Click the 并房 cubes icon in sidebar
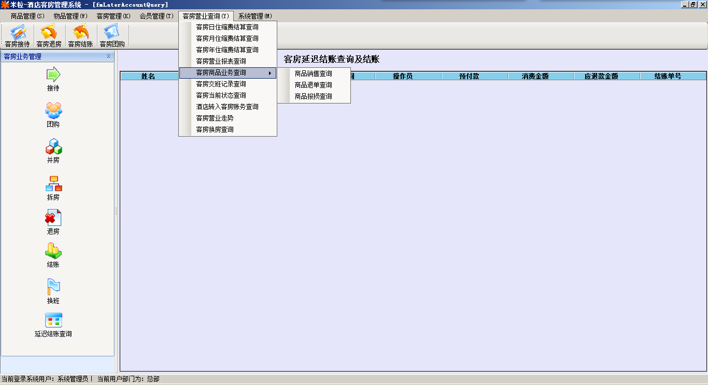Viewport: 708px width, 385px height. click(x=53, y=147)
